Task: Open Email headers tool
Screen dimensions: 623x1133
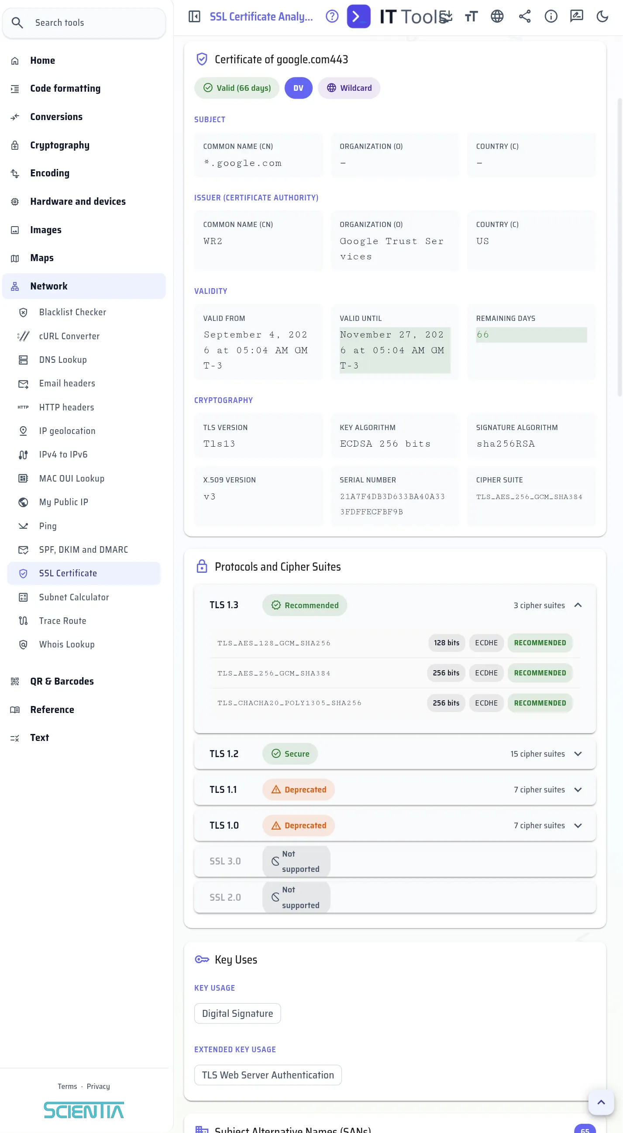Action: pyautogui.click(x=84, y=383)
